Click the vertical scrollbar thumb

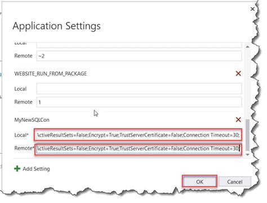click(247, 135)
